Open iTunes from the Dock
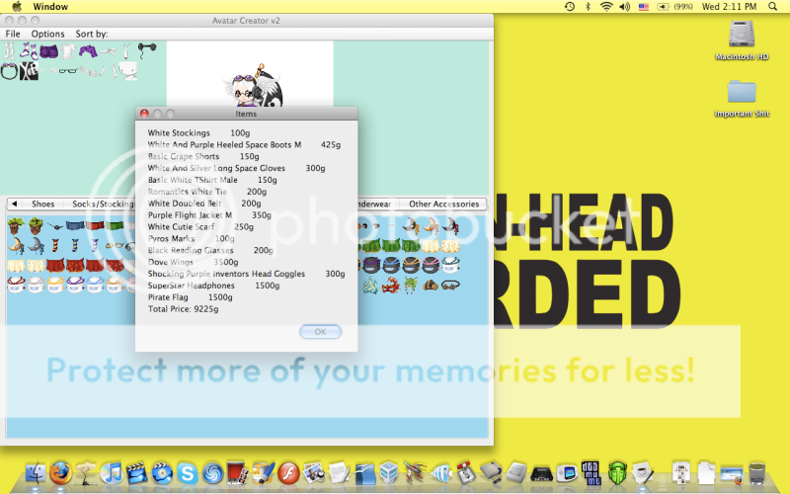The width and height of the screenshot is (790, 494). point(111,472)
